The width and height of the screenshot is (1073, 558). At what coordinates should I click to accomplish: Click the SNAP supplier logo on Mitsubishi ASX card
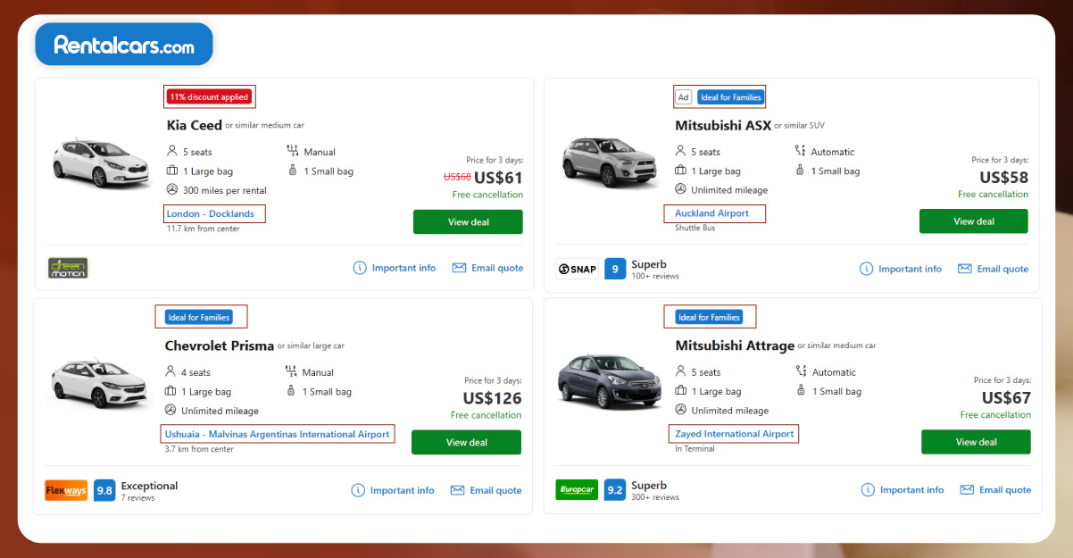click(577, 268)
